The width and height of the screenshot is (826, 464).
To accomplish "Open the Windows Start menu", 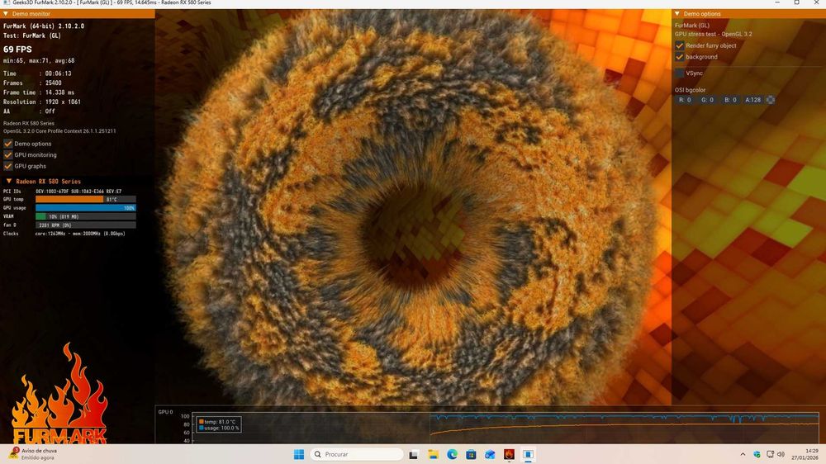I will (x=299, y=454).
